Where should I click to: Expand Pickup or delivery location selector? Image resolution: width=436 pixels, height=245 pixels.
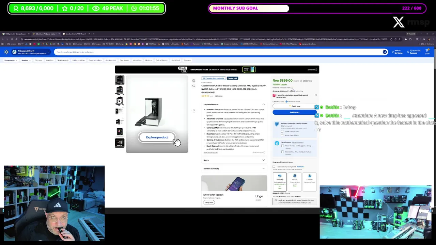(x=31, y=52)
